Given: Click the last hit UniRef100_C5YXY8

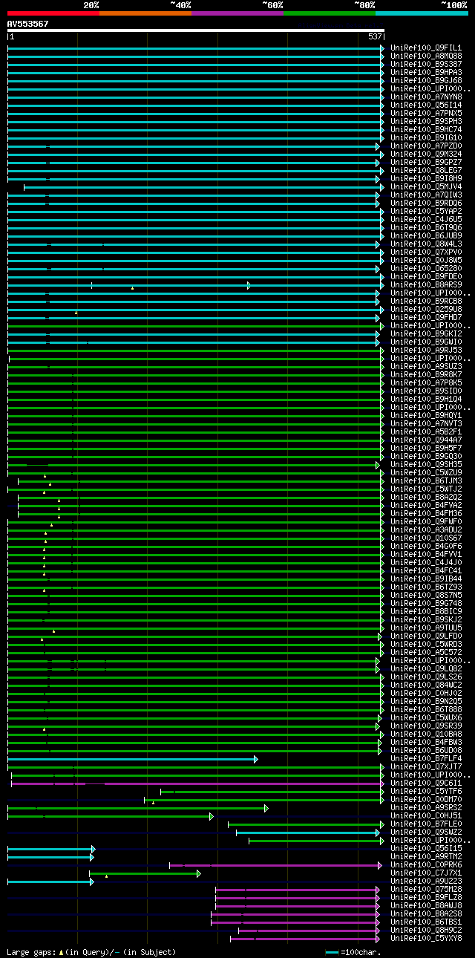Looking at the screenshot, I should pos(426,938).
